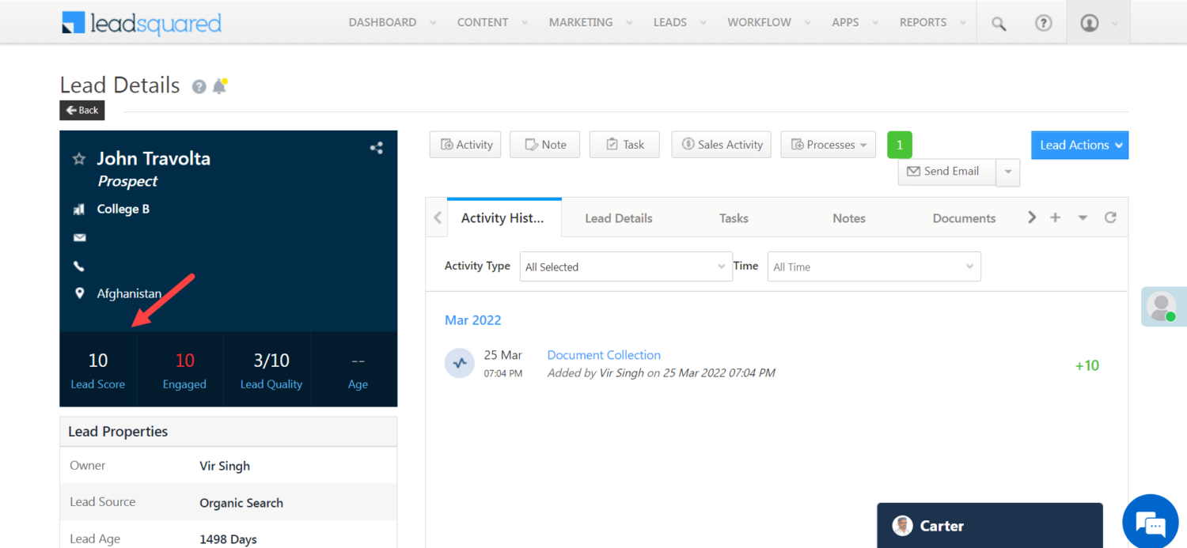
Task: Open the Carter chat bubble icon
Action: [1150, 522]
